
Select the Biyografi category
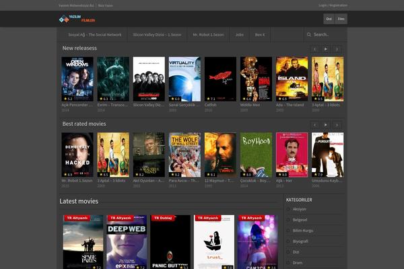coord(300,241)
